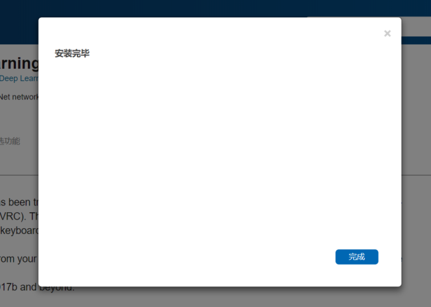Click the blue 完成 button
The width and height of the screenshot is (431, 307).
pyautogui.click(x=357, y=257)
